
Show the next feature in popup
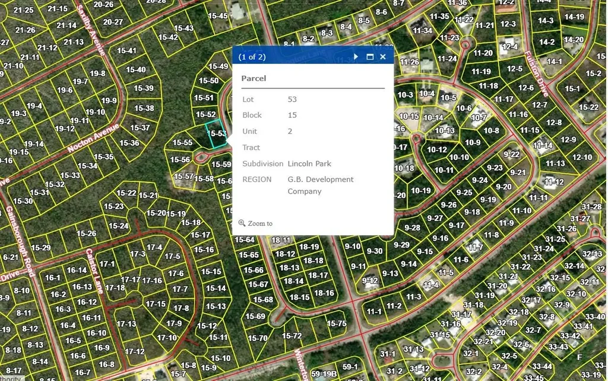356,57
